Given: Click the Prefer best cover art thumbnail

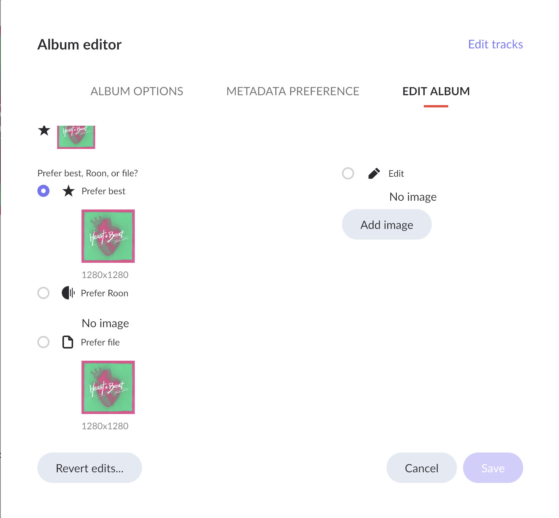Looking at the screenshot, I should tap(108, 236).
